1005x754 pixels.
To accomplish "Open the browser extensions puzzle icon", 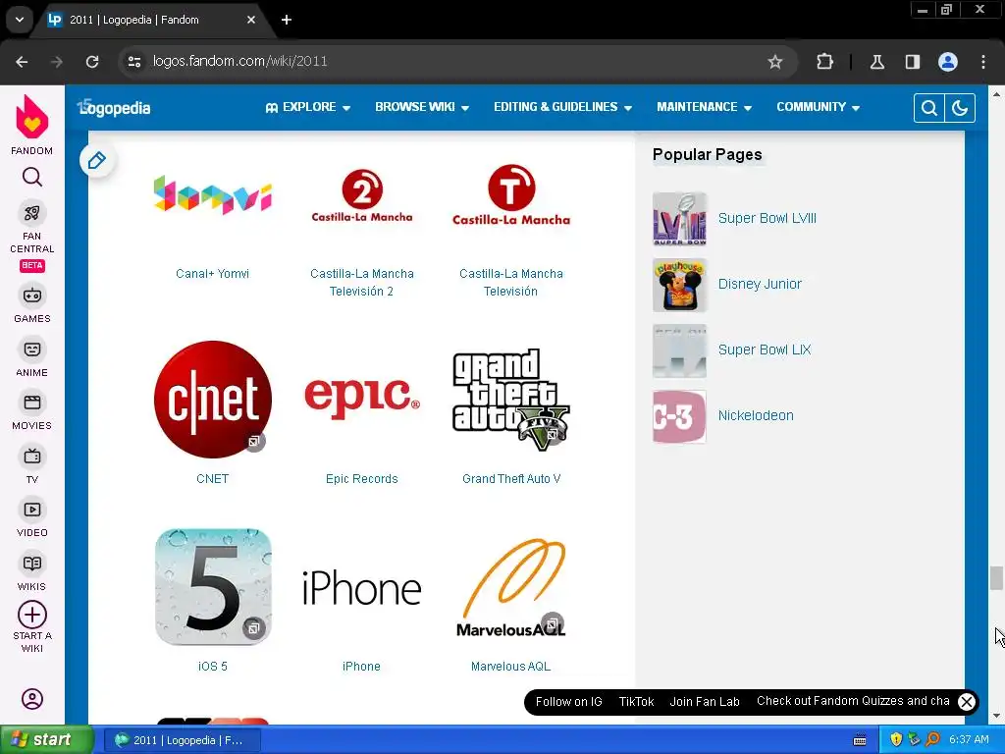I will (824, 62).
